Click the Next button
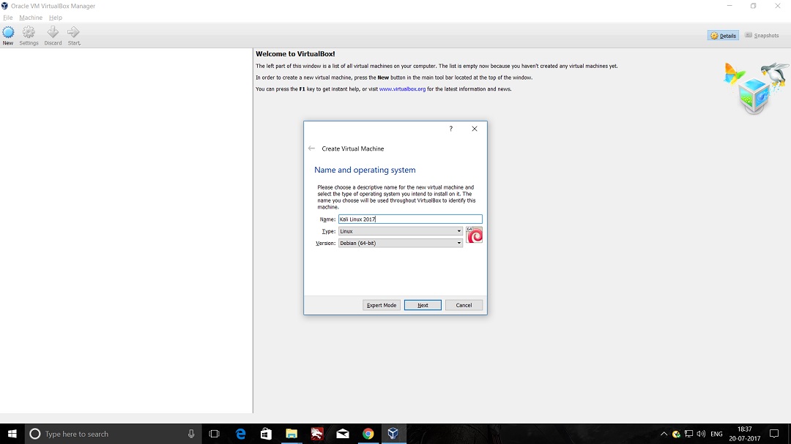The width and height of the screenshot is (791, 444). pos(423,305)
